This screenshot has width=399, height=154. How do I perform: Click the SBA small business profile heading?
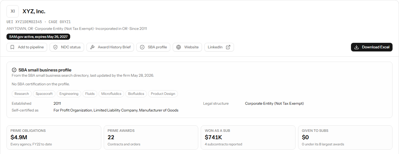point(45,70)
